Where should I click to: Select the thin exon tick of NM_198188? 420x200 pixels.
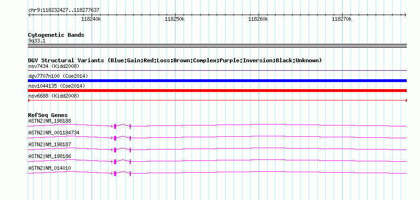click(130, 126)
